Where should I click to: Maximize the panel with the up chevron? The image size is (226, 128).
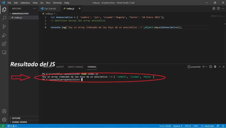click(220, 67)
